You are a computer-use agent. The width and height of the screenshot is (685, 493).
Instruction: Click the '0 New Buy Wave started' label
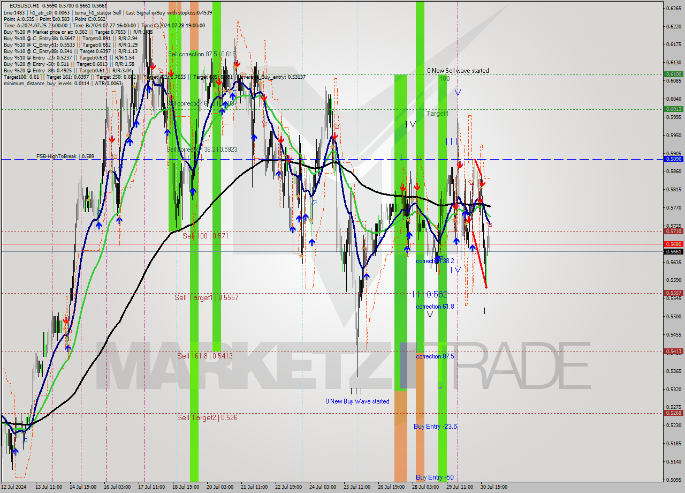[x=357, y=401]
